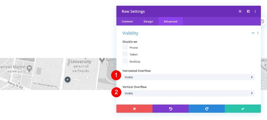Toggle the snap-to-side column layout icon
The image size is (267, 120).
(x=248, y=12)
